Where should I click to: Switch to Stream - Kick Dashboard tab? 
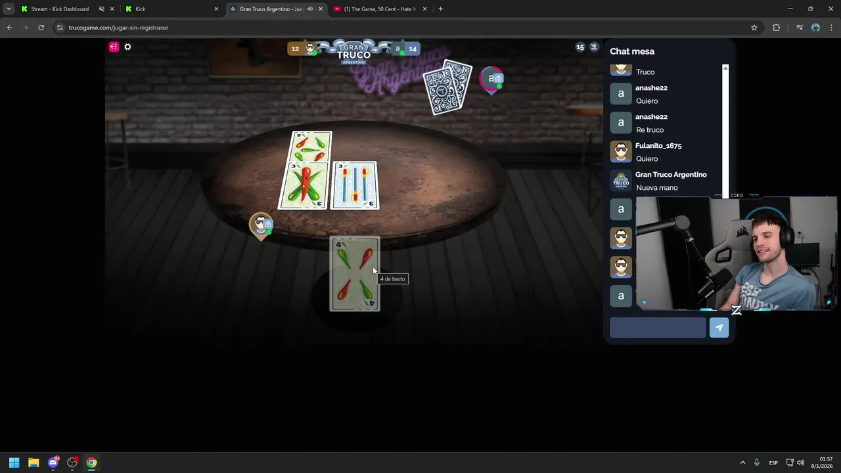click(59, 9)
